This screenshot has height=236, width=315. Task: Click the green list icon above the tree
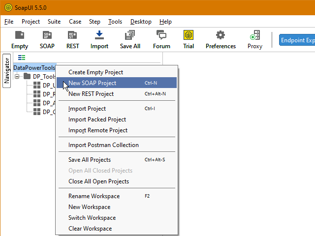[x=22, y=58]
